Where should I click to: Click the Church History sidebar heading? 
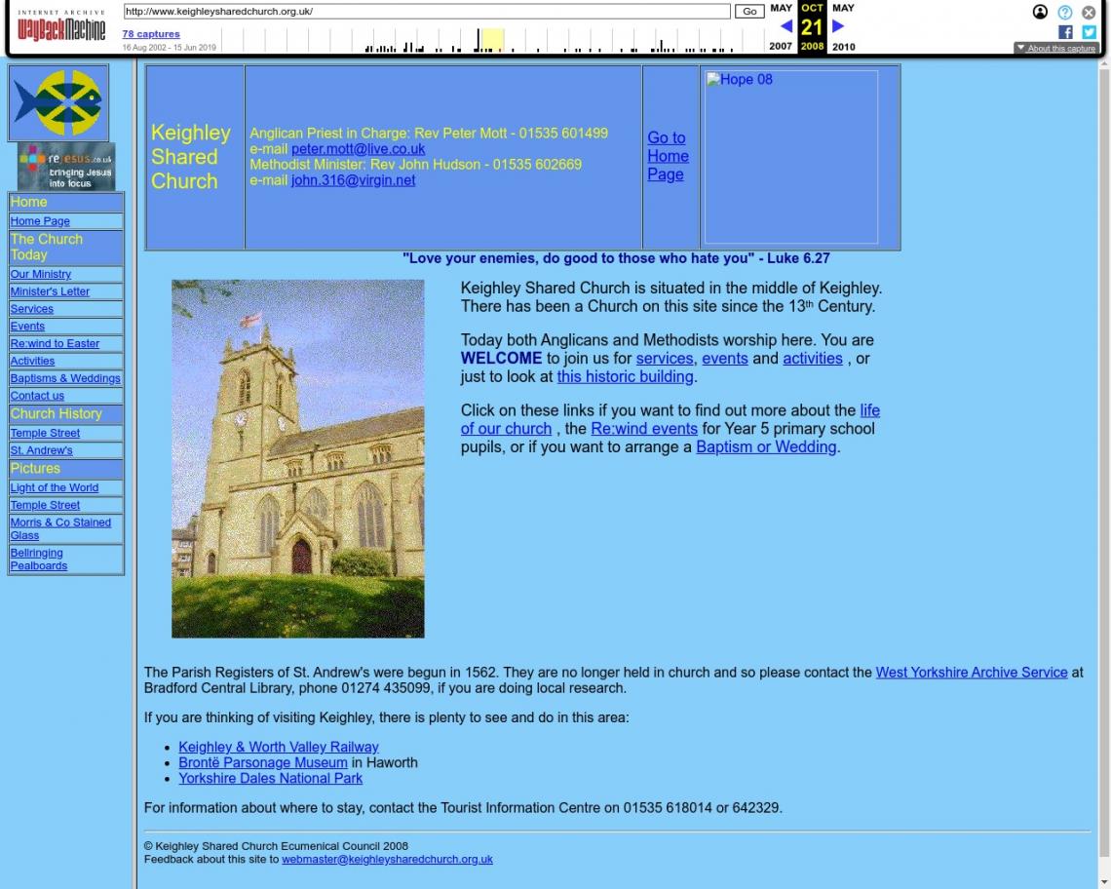point(56,414)
